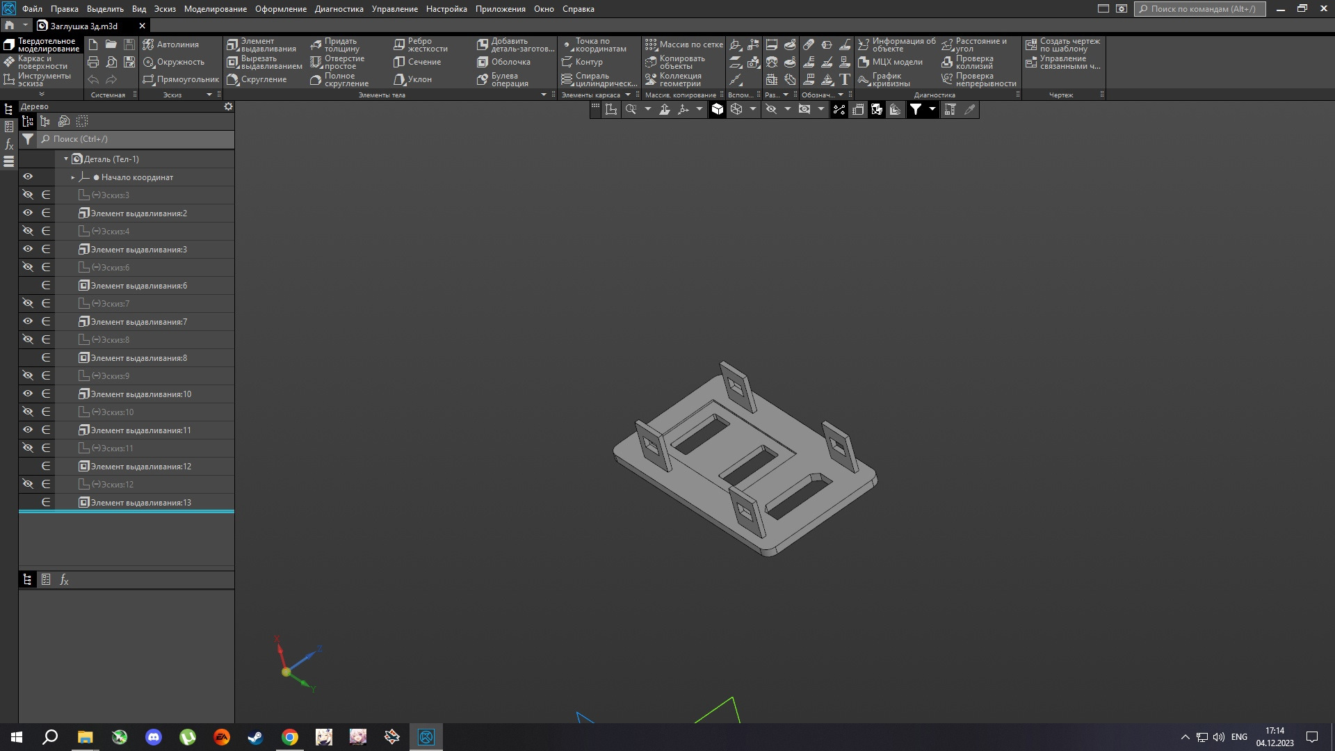Open the Эскиз panel dropdown arrow

(209, 95)
